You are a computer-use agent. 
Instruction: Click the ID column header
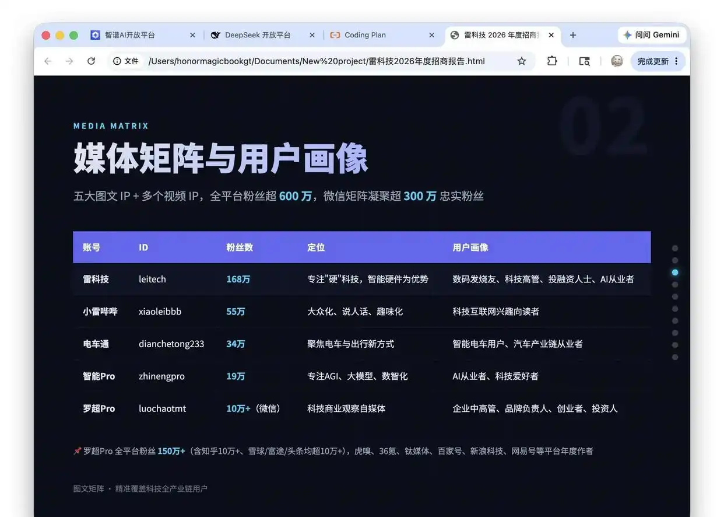(x=143, y=247)
